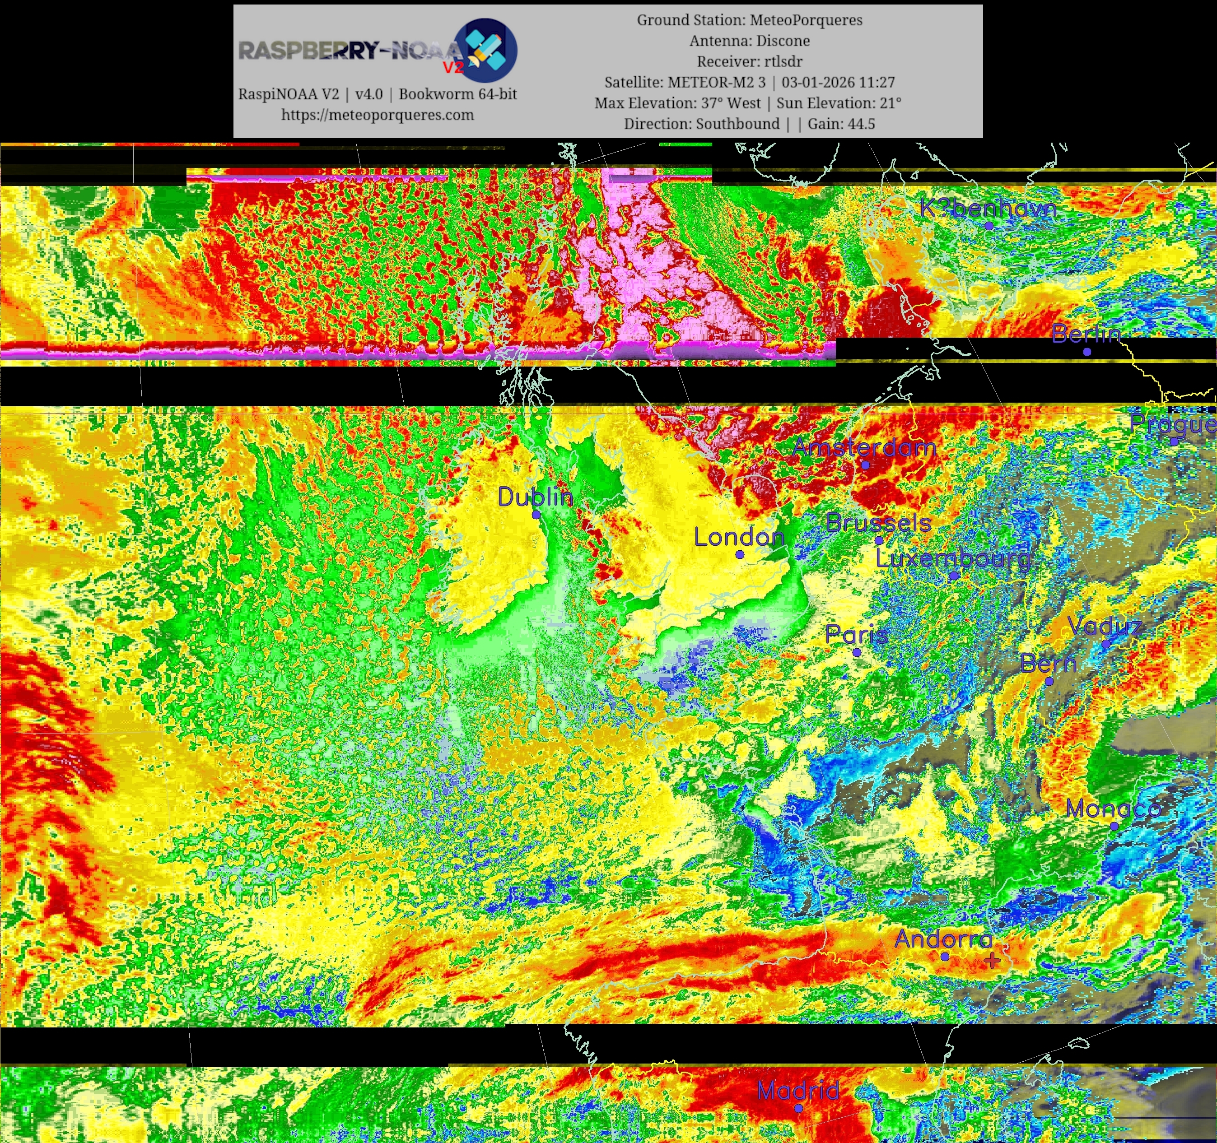Click the Paris city marker dot
This screenshot has width=1217, height=1143.
pos(857,652)
